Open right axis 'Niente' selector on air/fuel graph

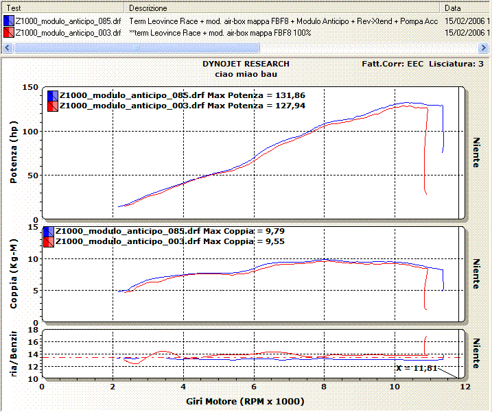[476, 352]
